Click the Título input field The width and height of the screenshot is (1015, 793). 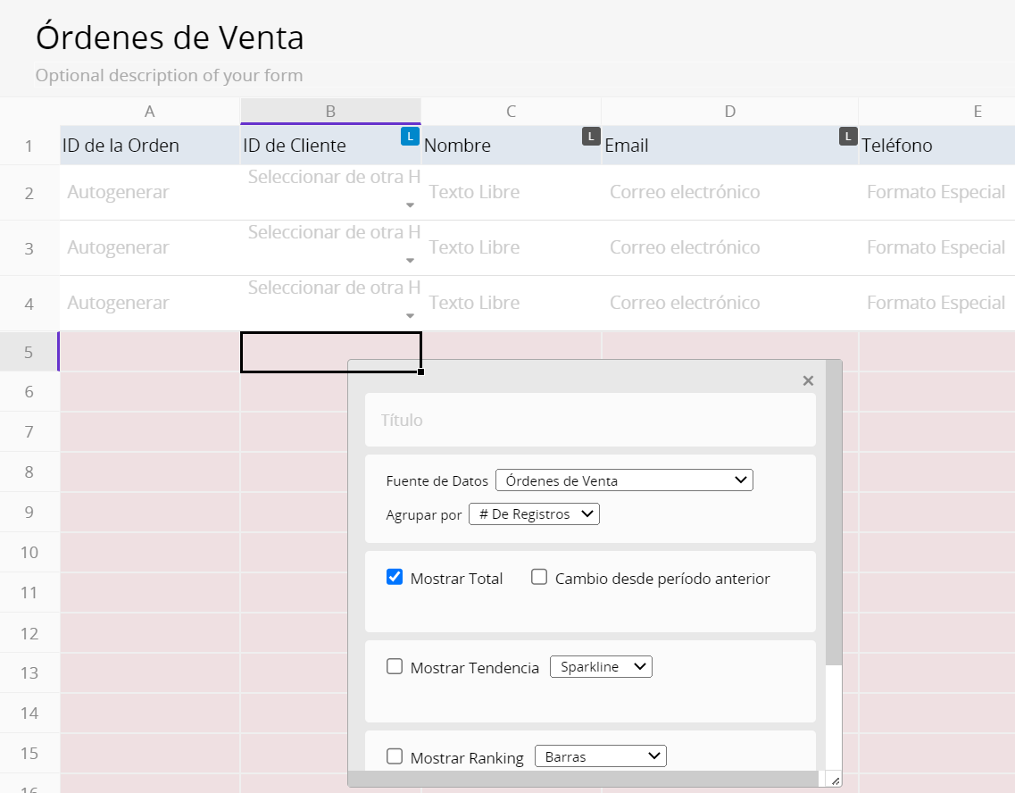click(590, 420)
